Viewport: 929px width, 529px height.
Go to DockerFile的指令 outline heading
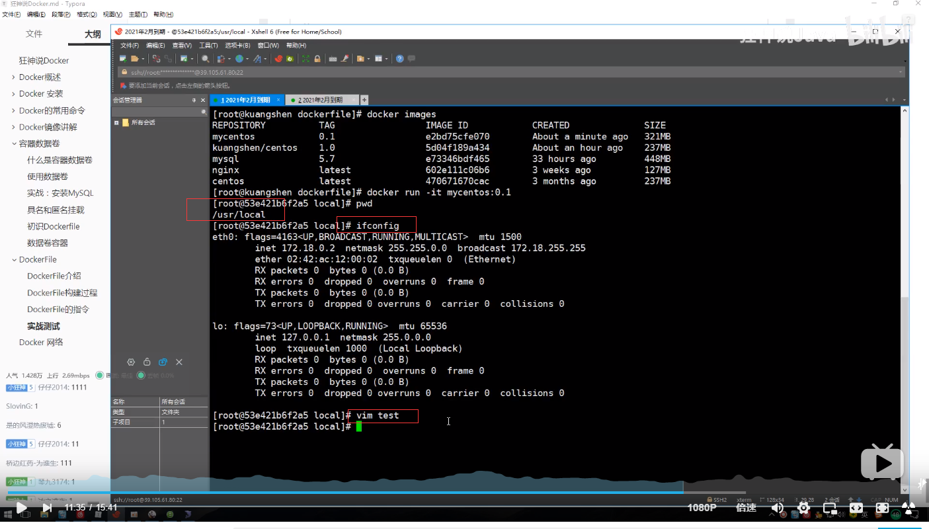pos(58,309)
